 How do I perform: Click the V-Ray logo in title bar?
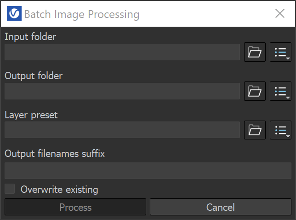click(14, 13)
